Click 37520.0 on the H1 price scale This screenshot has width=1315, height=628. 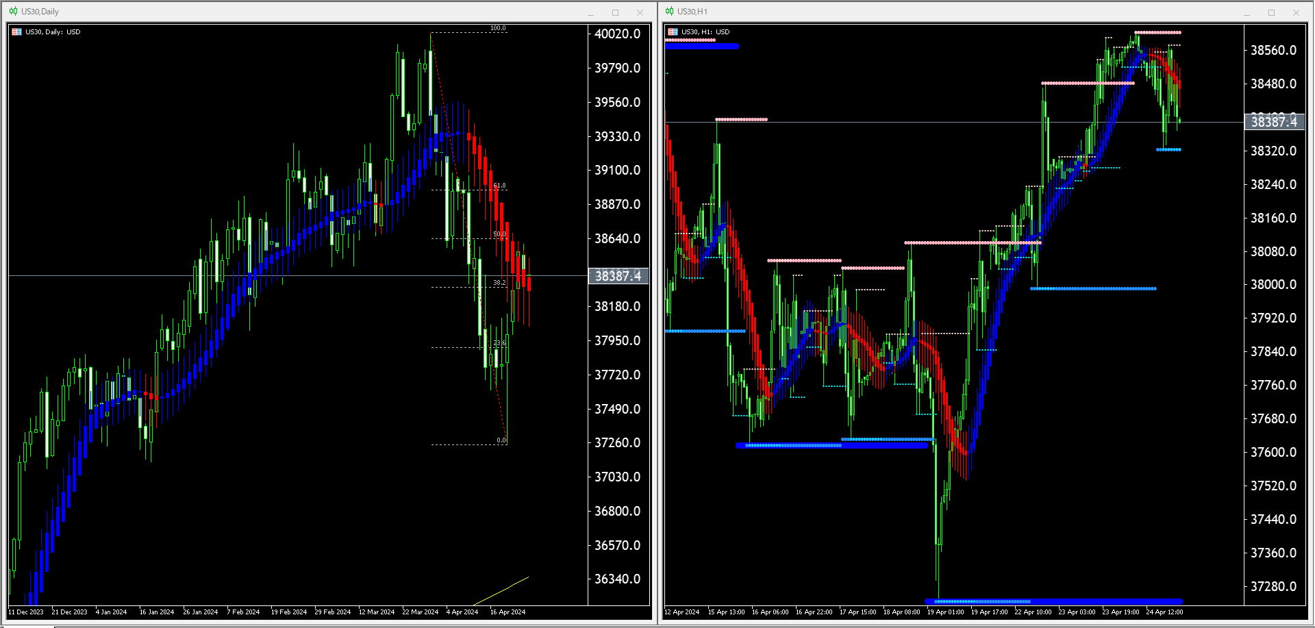tap(1274, 486)
